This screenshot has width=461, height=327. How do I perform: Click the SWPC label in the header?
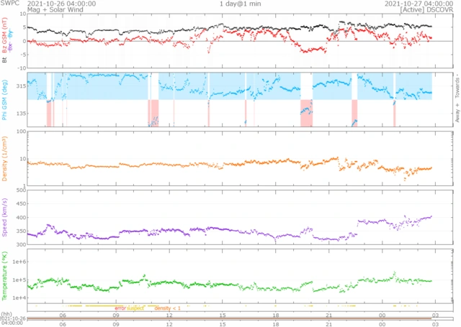[10, 4]
